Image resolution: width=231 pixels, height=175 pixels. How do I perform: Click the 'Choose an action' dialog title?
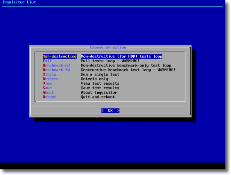pos(108,47)
